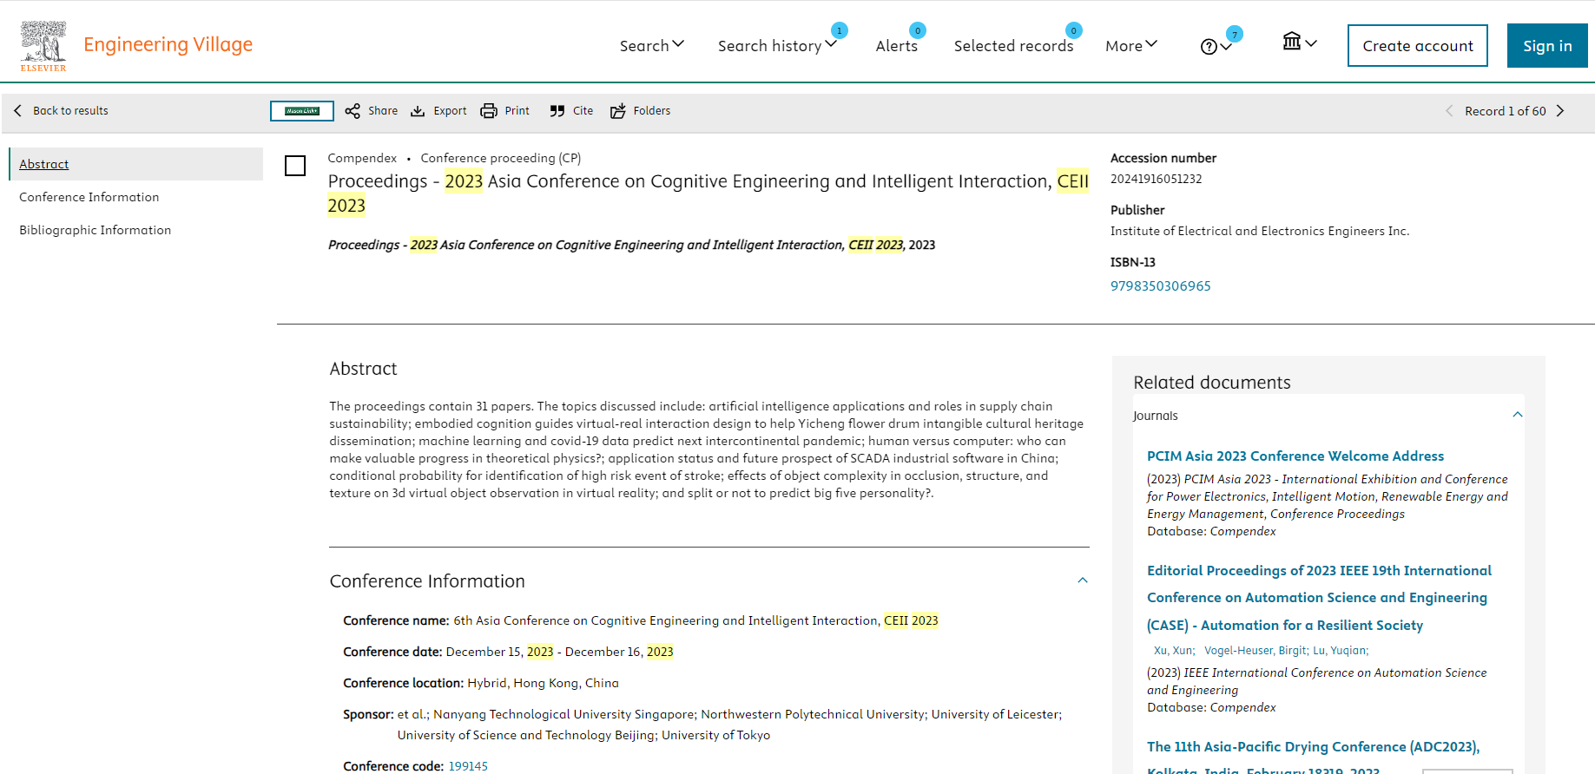Viewport: 1595px width, 774px height.
Task: Go back to results
Action: [x=70, y=110]
